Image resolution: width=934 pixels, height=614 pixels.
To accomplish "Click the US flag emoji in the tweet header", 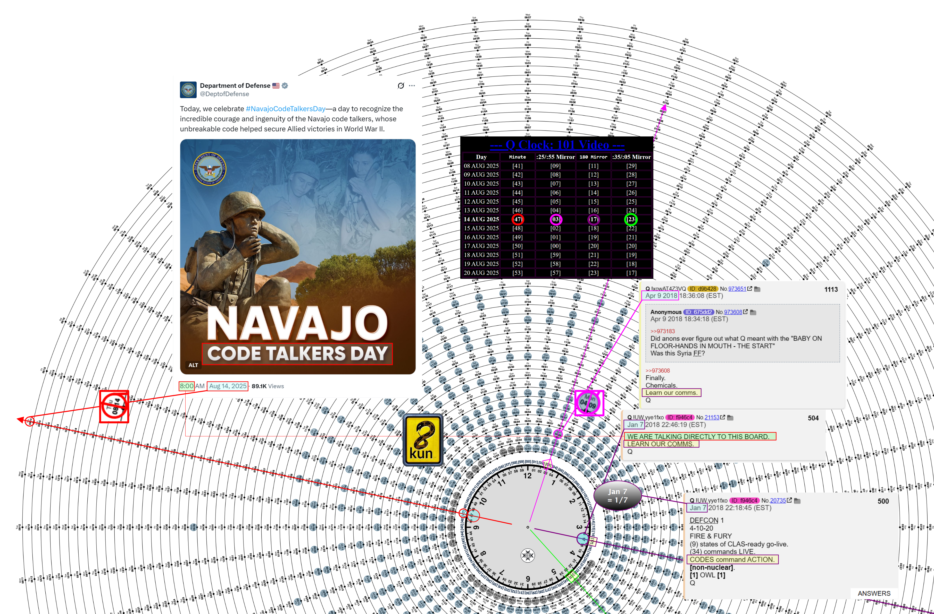I will 276,85.
